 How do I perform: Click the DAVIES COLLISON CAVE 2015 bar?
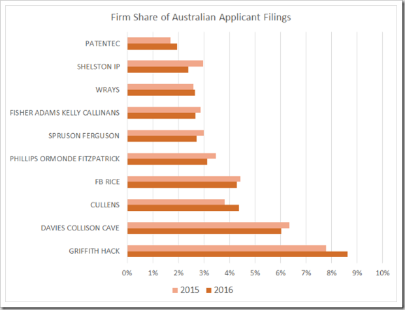208,225
